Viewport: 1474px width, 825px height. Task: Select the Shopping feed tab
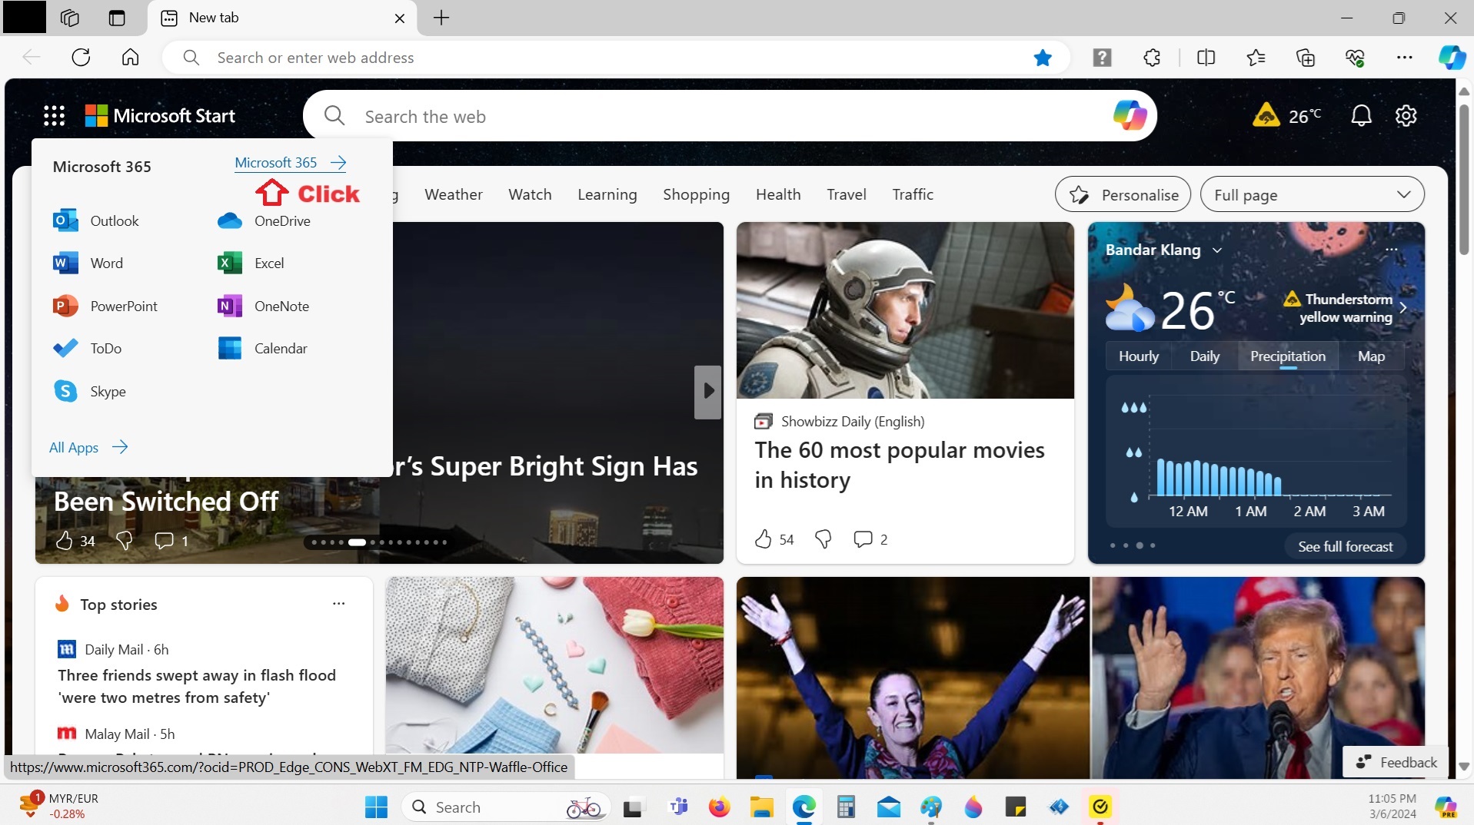point(696,195)
